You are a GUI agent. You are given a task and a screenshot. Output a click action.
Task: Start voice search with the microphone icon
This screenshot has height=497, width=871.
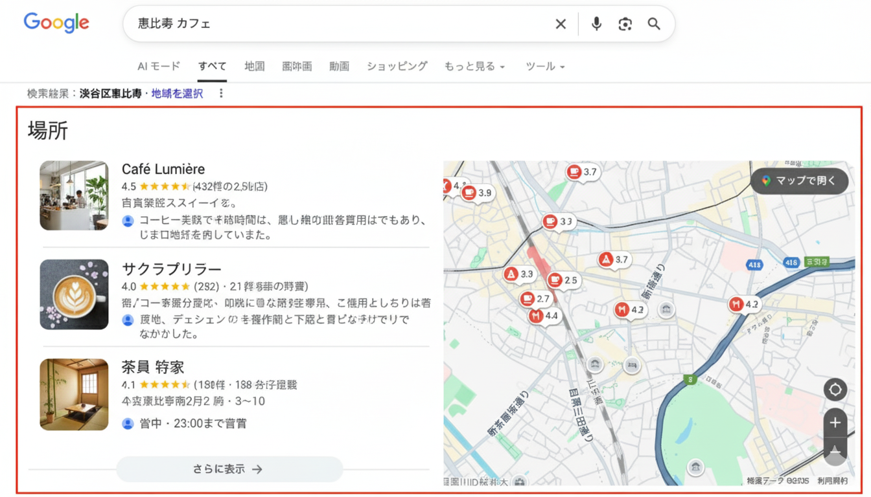tap(596, 24)
